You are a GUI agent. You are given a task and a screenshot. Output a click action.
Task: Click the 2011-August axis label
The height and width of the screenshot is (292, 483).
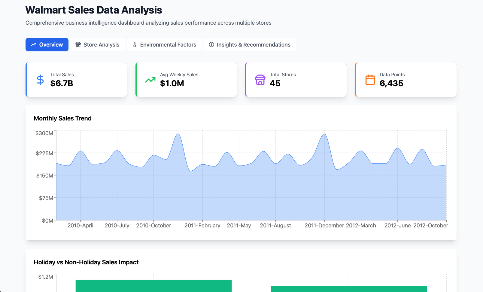point(275,226)
